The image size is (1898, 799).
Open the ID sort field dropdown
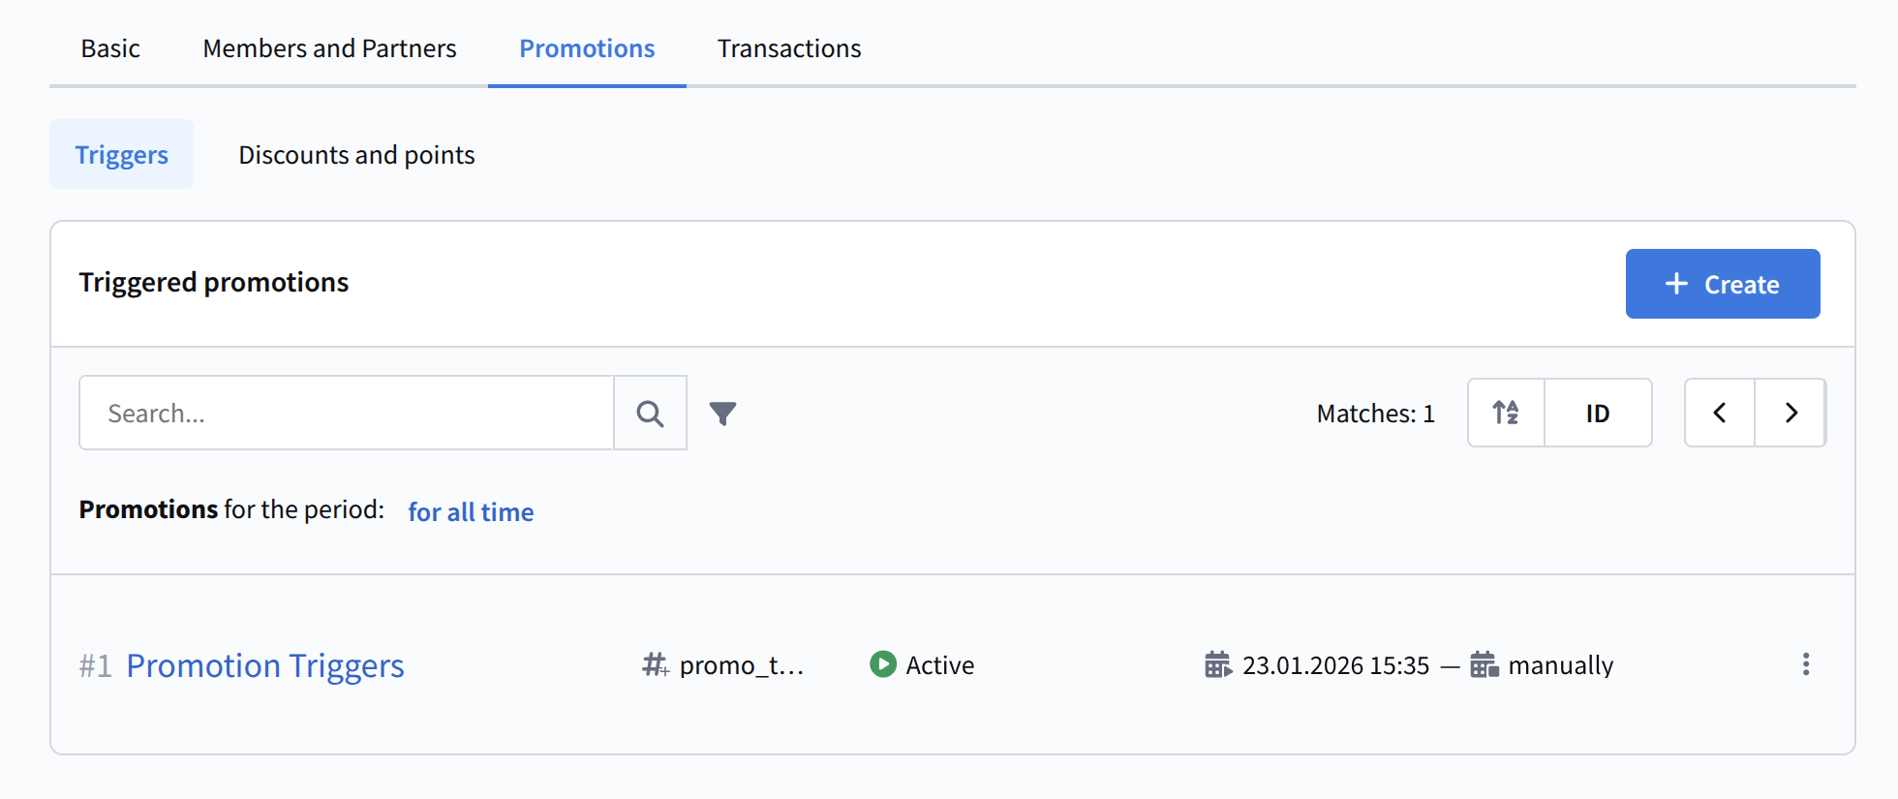coord(1598,413)
